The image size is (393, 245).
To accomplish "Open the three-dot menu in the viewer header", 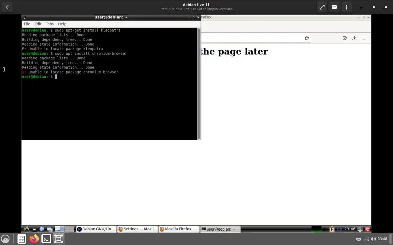I will pyautogui.click(x=347, y=7).
